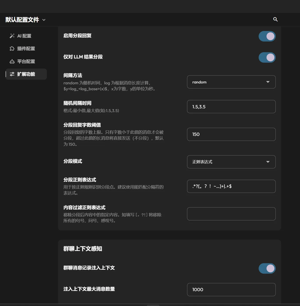Select 扩展功能 sidebar item
300x306 pixels.
tap(26, 74)
